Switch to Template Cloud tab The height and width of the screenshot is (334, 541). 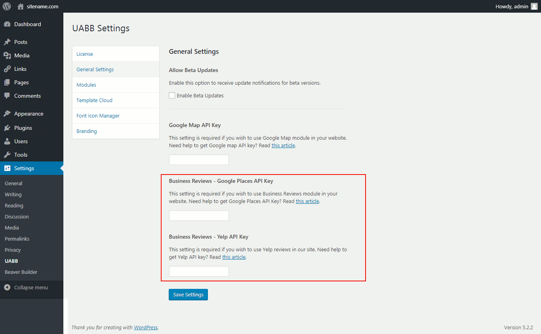pos(116,100)
